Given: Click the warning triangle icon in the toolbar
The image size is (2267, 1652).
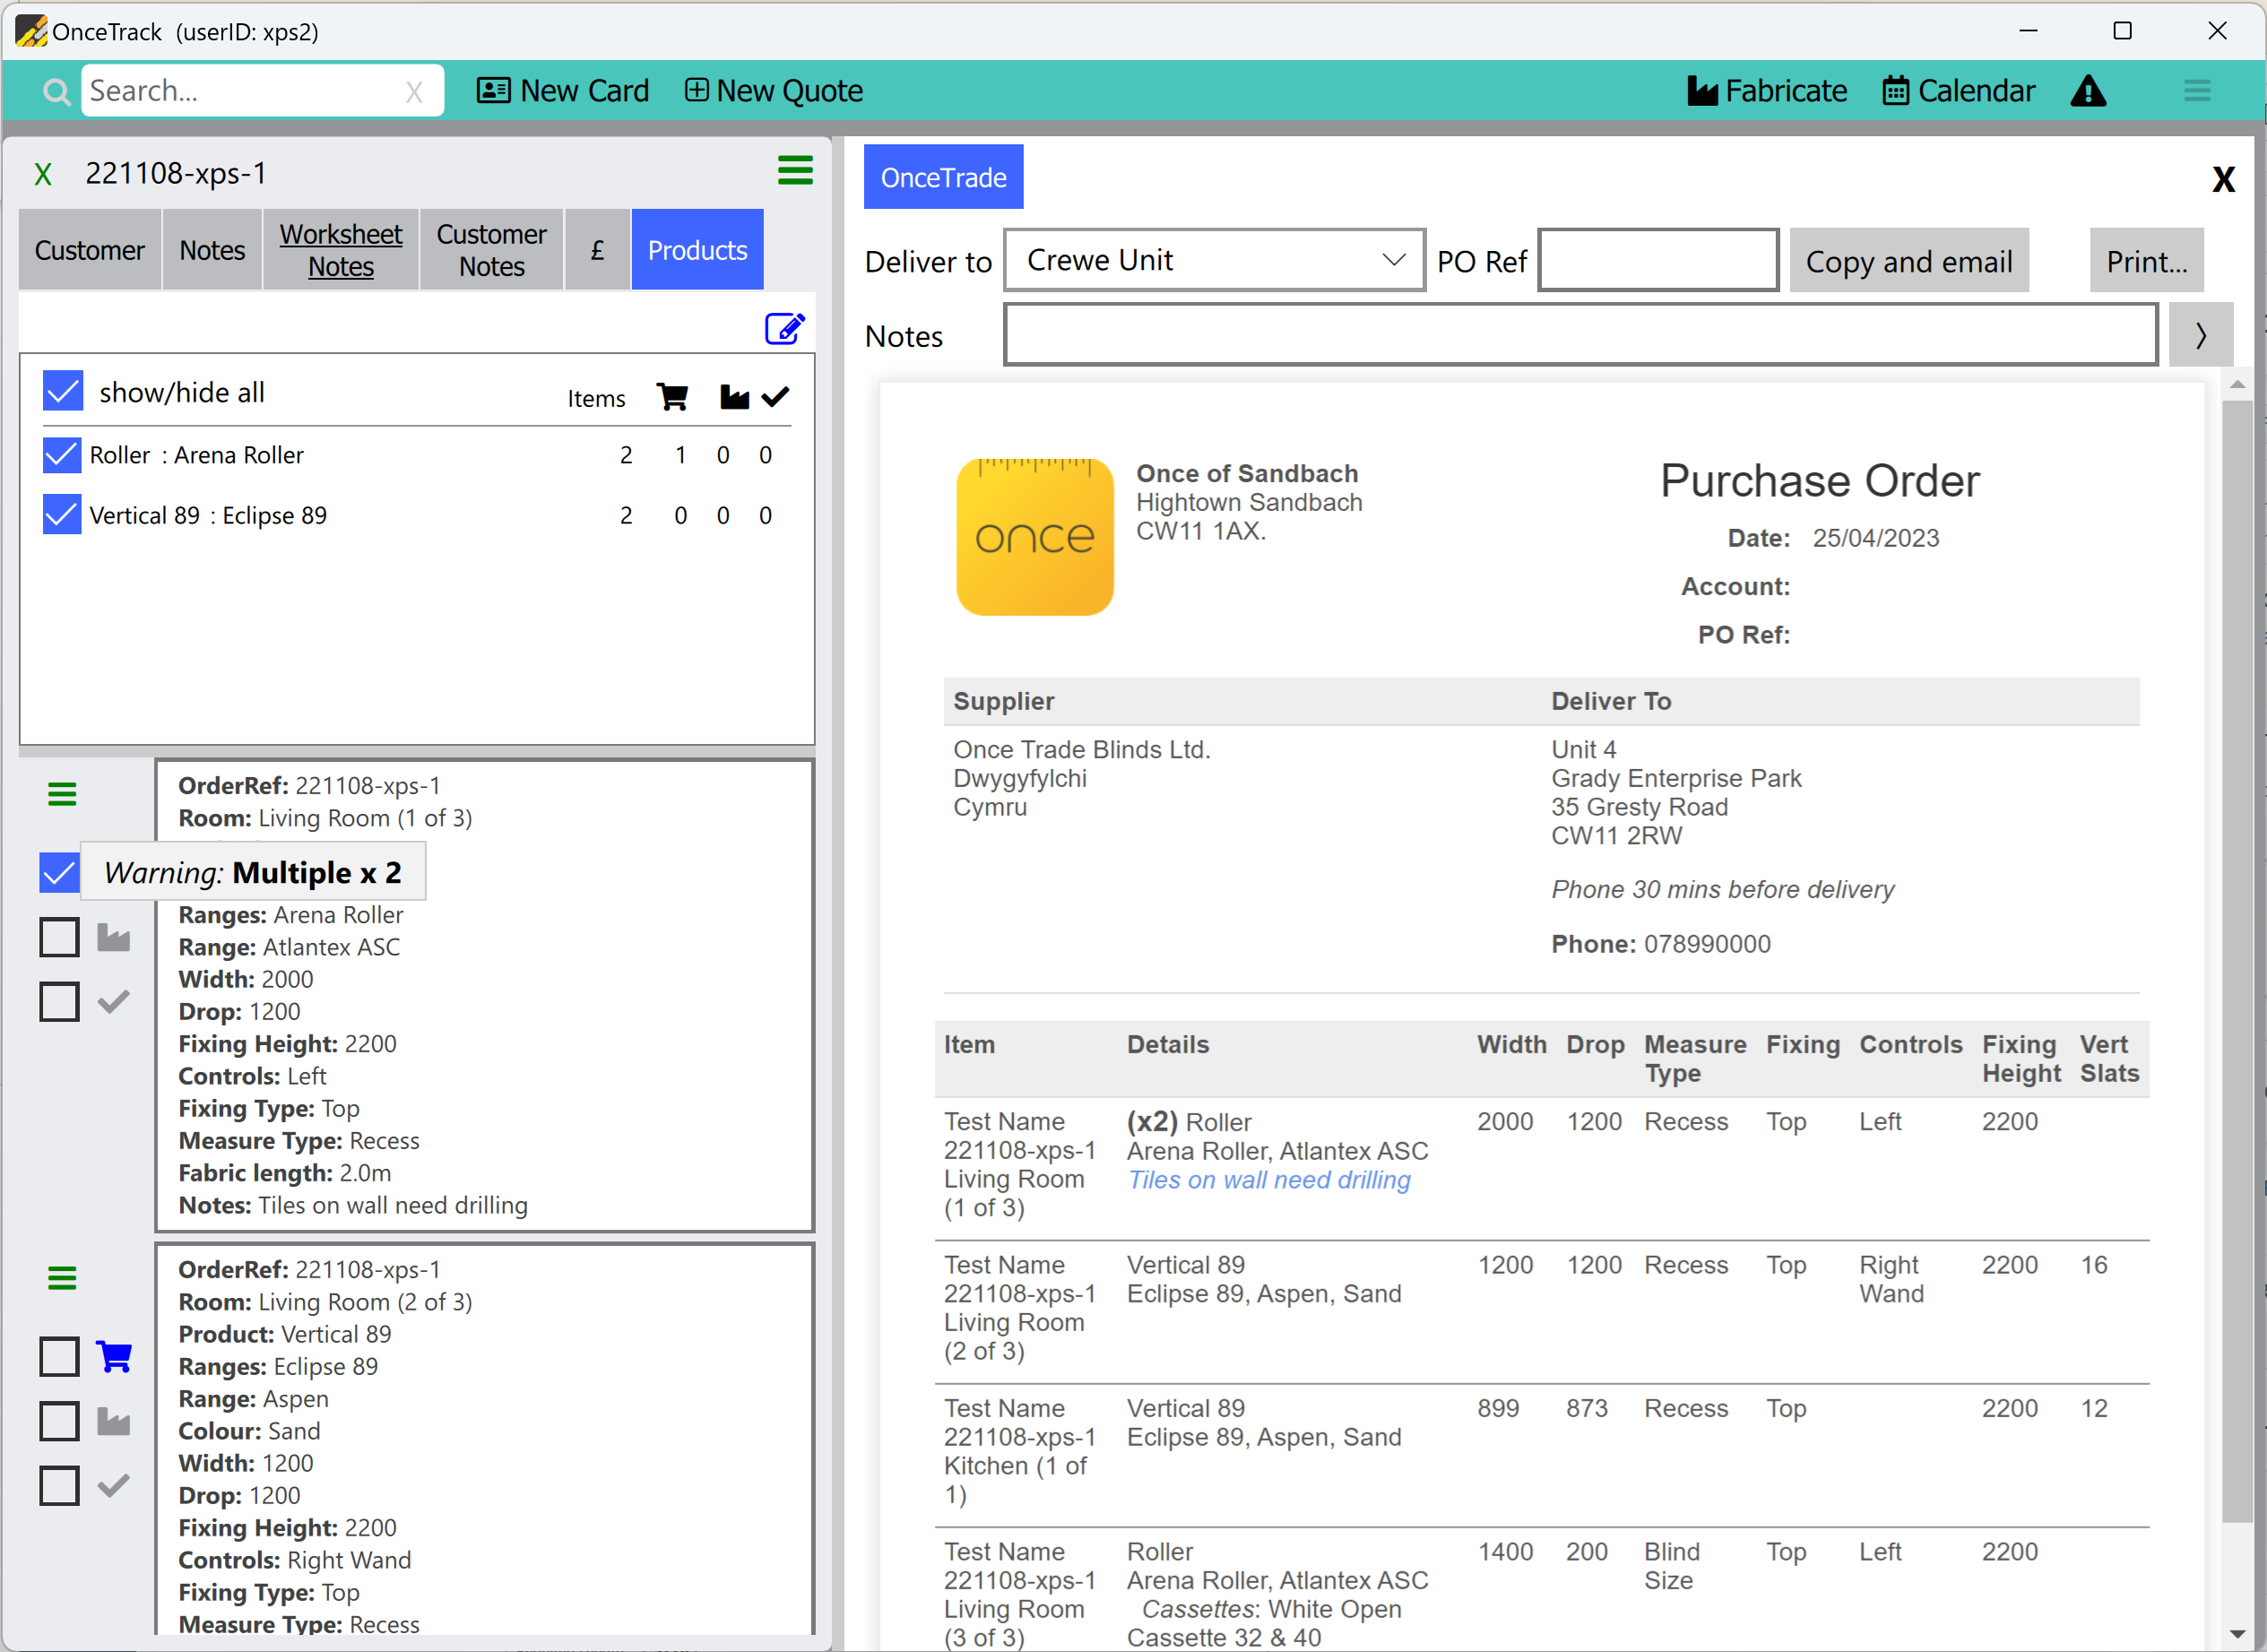Looking at the screenshot, I should (x=2088, y=91).
